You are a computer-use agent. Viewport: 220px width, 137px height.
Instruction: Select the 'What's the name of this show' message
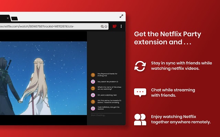(x=108, y=88)
